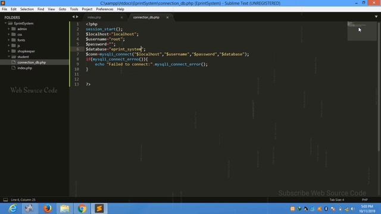Image resolution: width=381 pixels, height=214 pixels.
Task: Go to previous tab with left arrow
Action: [73, 17]
